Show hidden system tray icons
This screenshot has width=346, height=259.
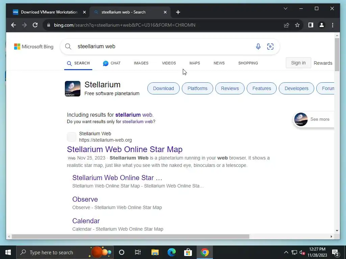286,252
